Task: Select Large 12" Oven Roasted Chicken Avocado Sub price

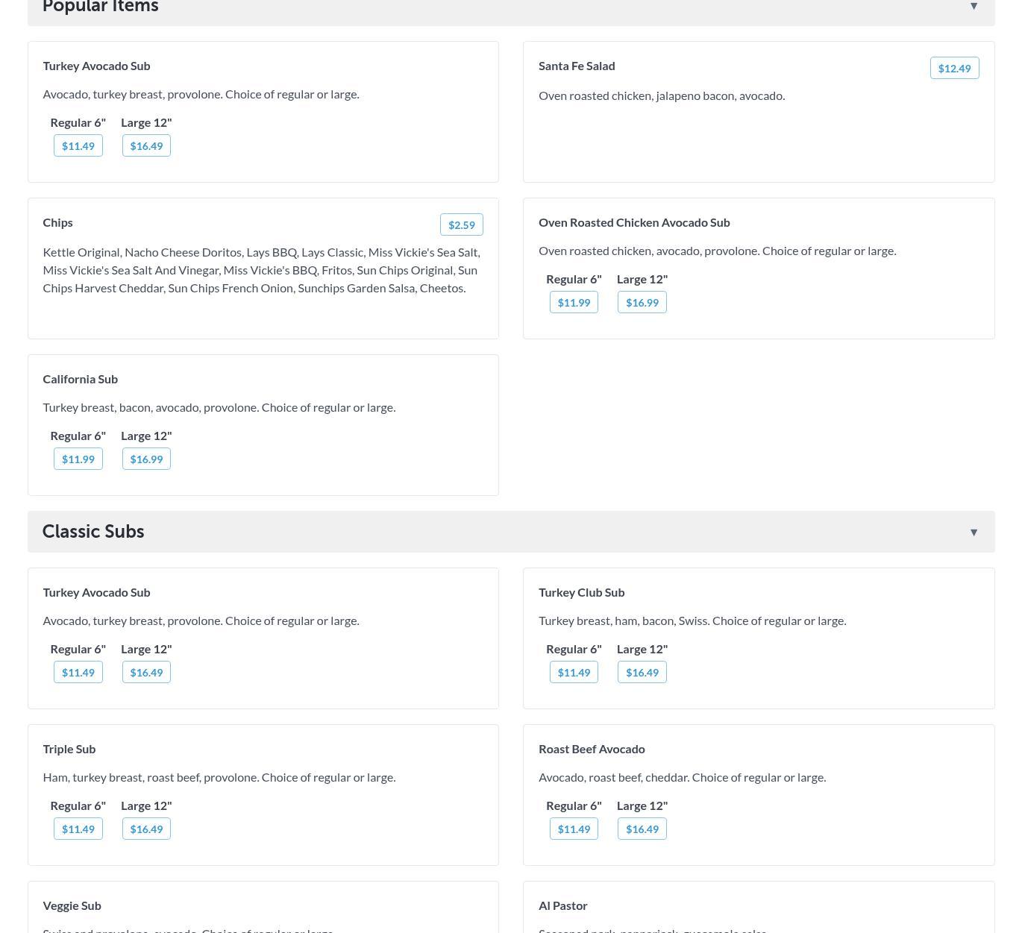Action: pos(642,302)
